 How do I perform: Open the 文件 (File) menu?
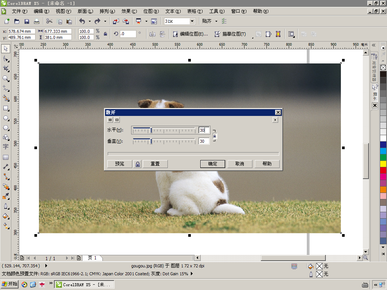(x=20, y=11)
